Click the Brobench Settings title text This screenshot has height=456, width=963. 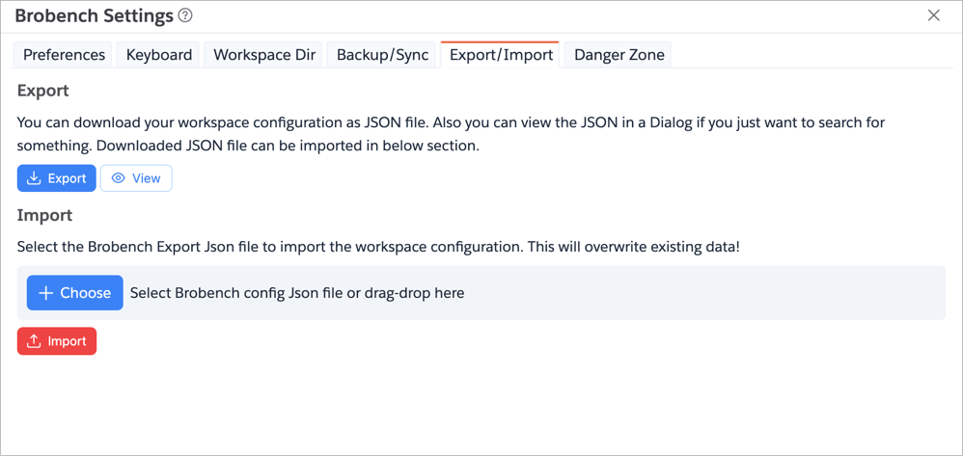pyautogui.click(x=94, y=16)
